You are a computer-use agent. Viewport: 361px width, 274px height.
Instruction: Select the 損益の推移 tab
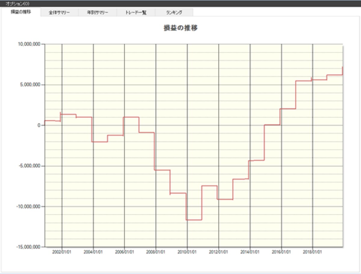tap(21, 12)
